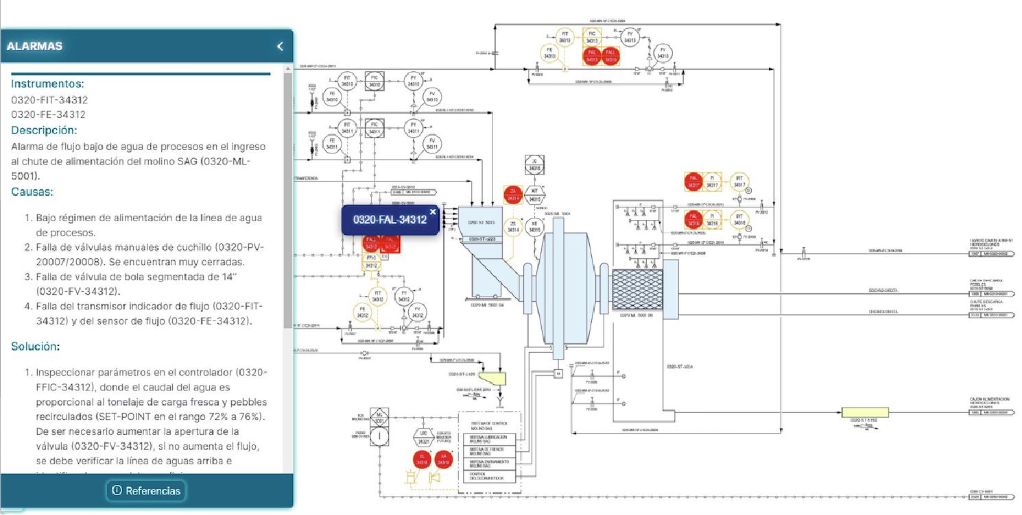This screenshot has width=1022, height=515.
Task: Click the FV 34311 valve bubble
Action: [432, 144]
